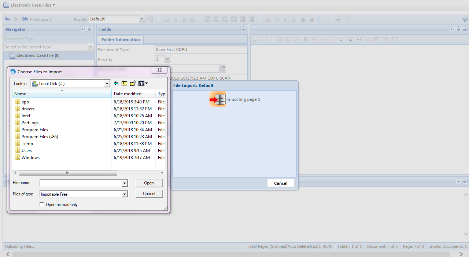Viewport: 469px width, 257px height.
Task: Go back using the green arrow icon
Action: [x=116, y=83]
